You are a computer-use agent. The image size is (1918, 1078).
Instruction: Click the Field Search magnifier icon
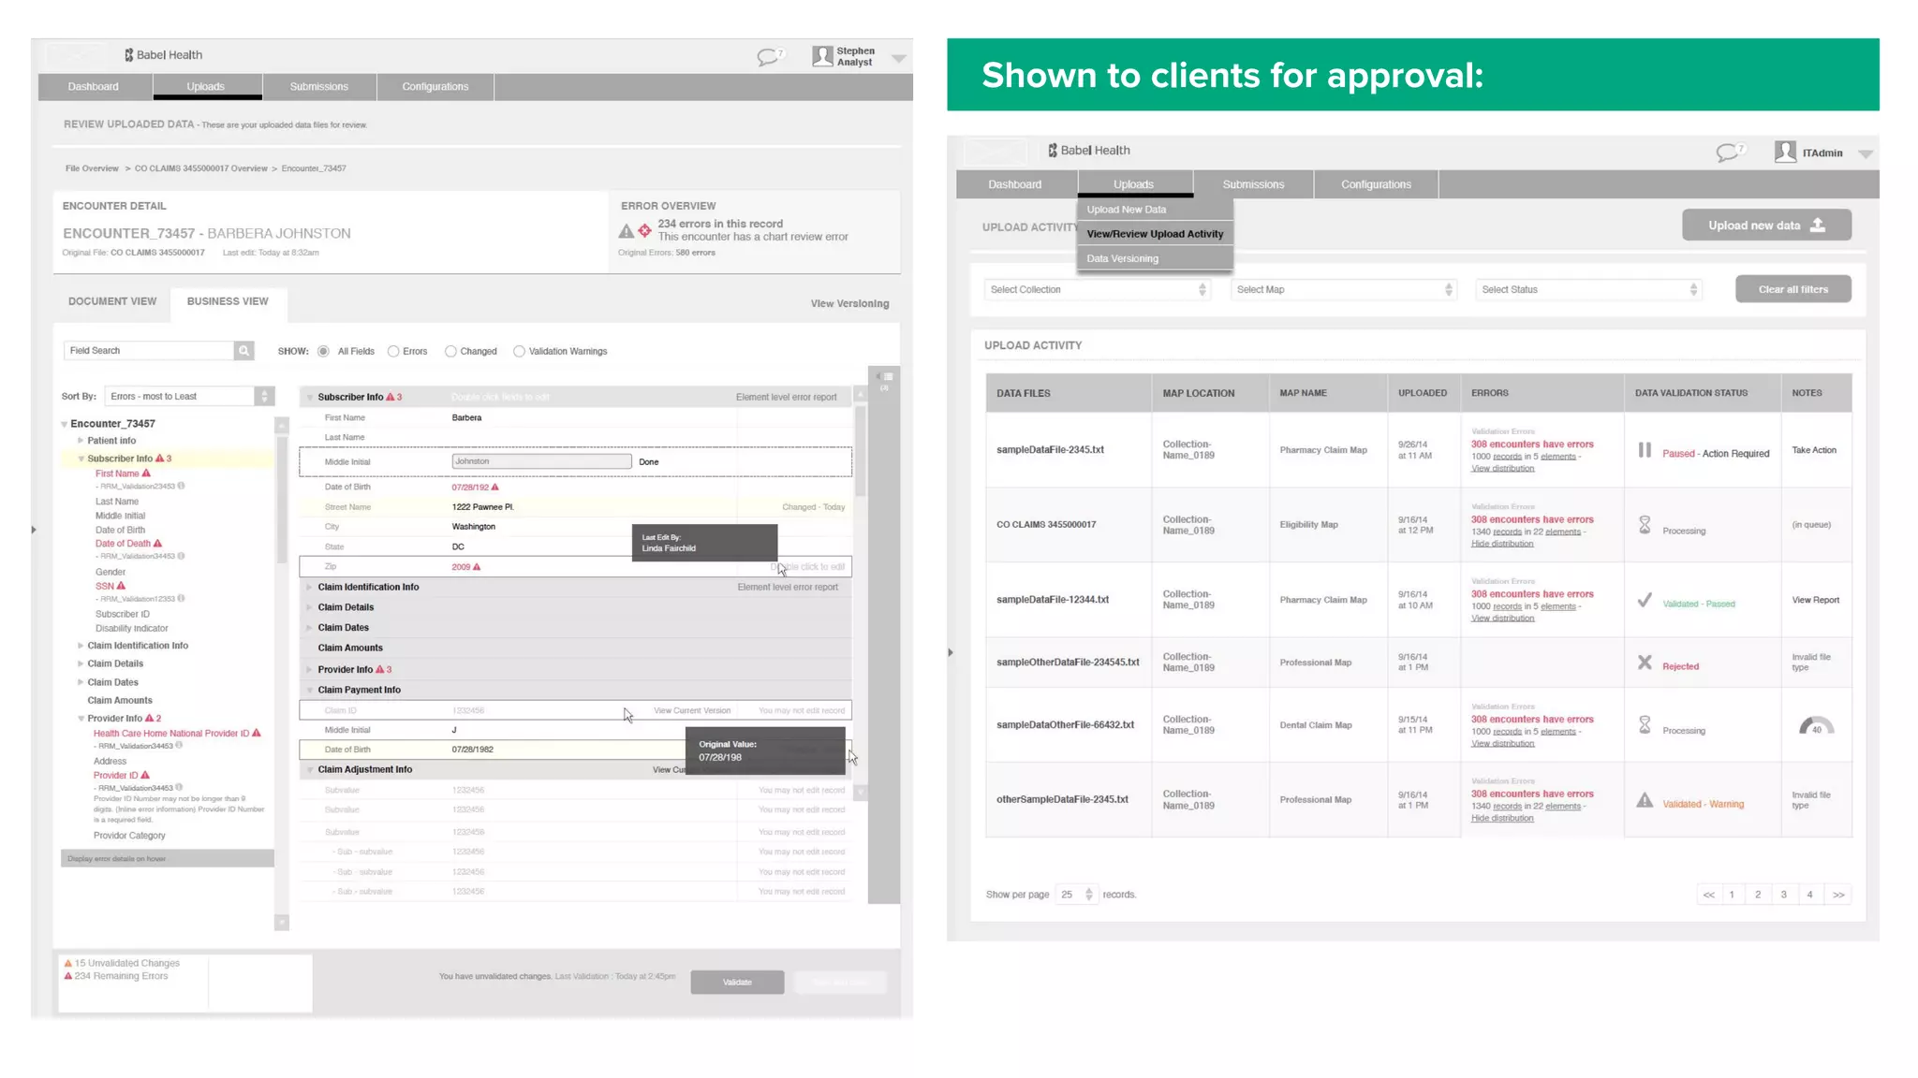click(243, 351)
